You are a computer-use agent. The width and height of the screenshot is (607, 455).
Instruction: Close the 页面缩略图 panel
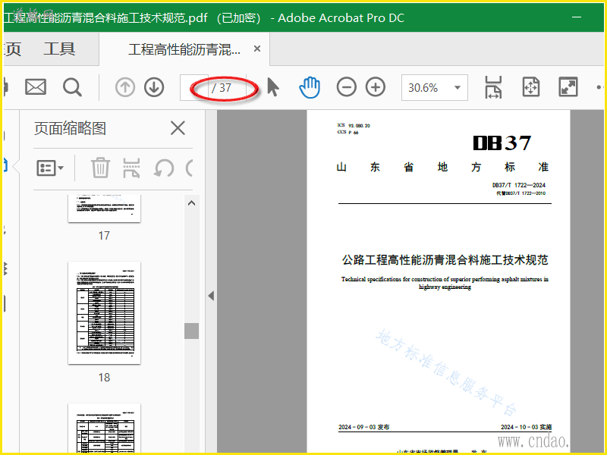point(178,128)
